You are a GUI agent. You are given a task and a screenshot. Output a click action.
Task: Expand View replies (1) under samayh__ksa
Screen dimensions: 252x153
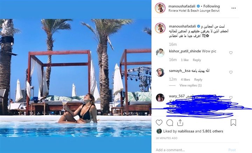190,85
